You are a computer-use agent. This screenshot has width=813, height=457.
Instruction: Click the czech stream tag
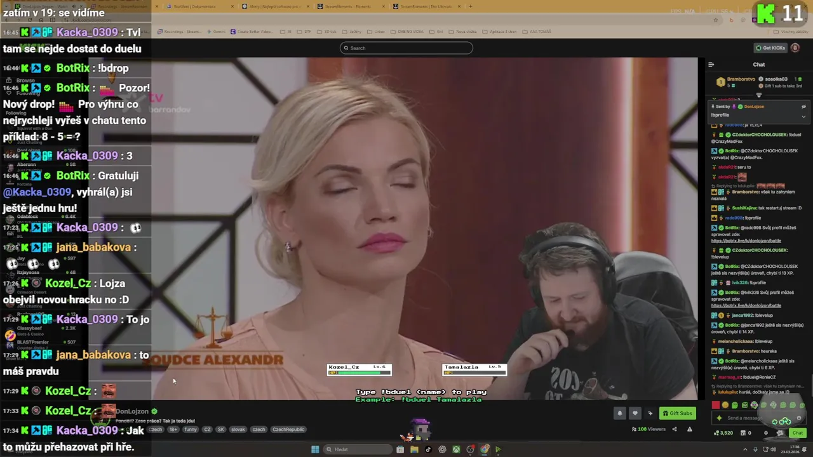pos(259,430)
